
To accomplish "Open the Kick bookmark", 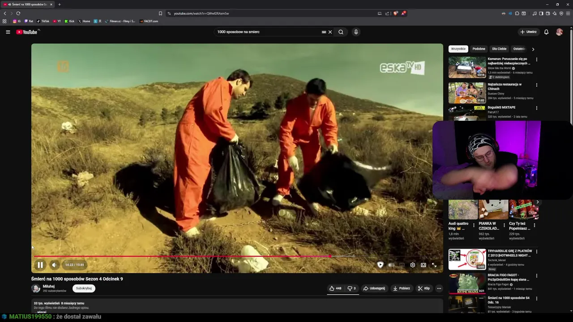I will point(69,21).
